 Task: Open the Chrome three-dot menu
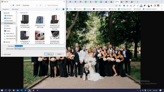click(162, 6)
